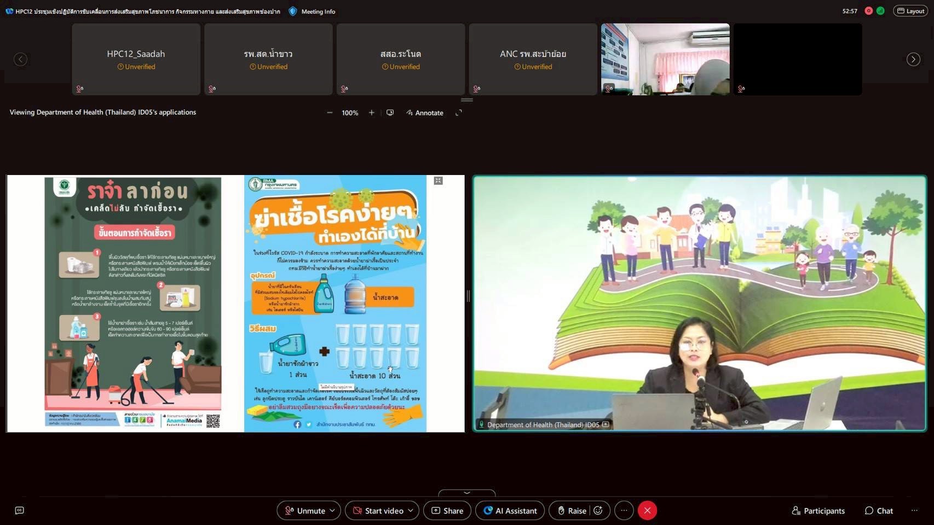Click the fullscreen expand icon in the sharing bar

[459, 113]
